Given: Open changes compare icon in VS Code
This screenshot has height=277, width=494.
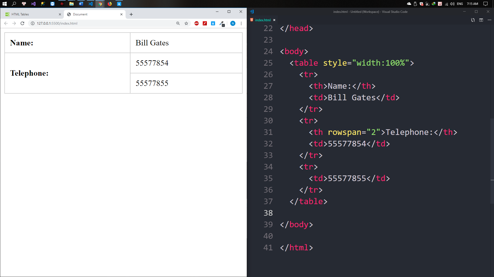Looking at the screenshot, I should 473,20.
